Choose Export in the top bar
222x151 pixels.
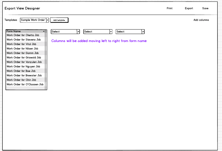coord(189,8)
